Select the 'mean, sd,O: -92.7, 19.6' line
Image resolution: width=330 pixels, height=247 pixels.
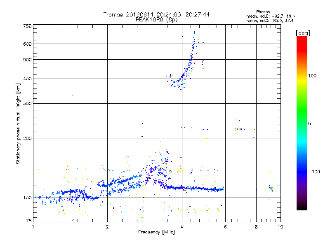point(271,16)
